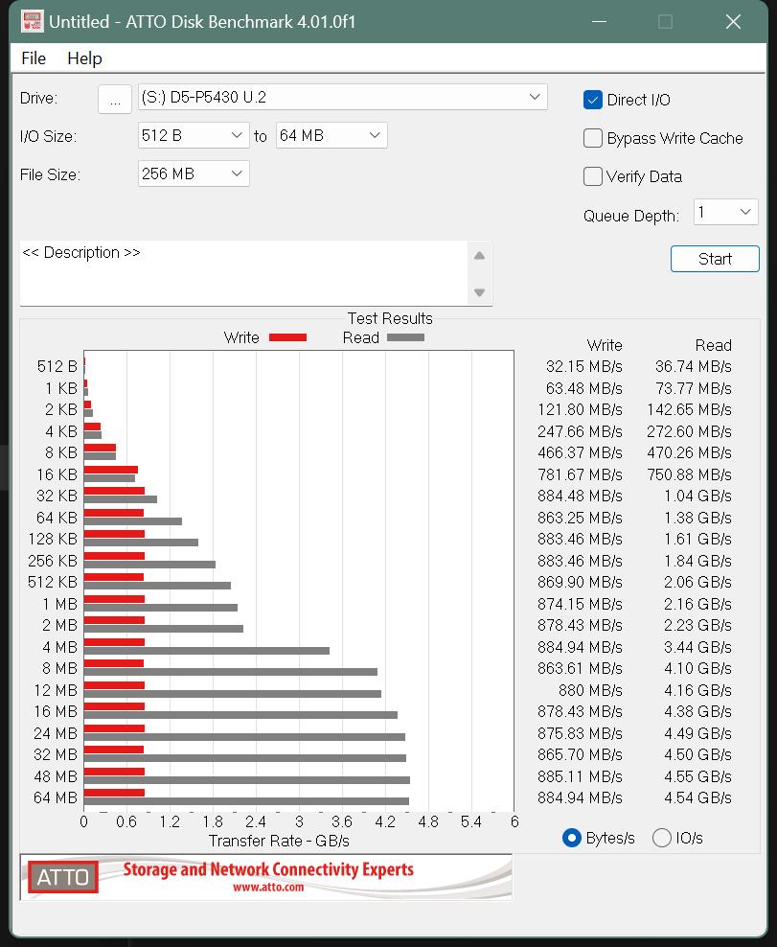This screenshot has height=947, width=777.
Task: Minimize the ATTO Disk Benchmark window
Action: [x=599, y=22]
